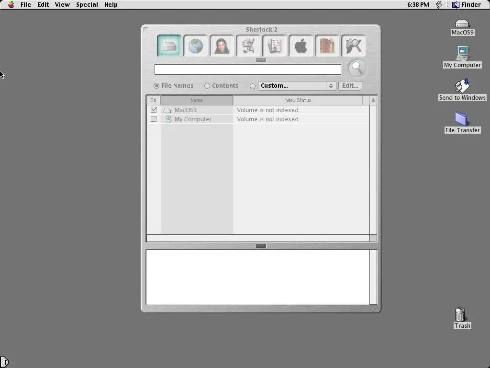Click the Edit... button
The width and height of the screenshot is (490, 368).
tap(350, 86)
